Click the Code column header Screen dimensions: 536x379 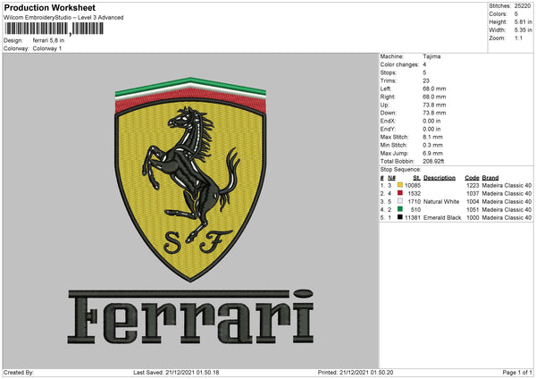point(472,178)
